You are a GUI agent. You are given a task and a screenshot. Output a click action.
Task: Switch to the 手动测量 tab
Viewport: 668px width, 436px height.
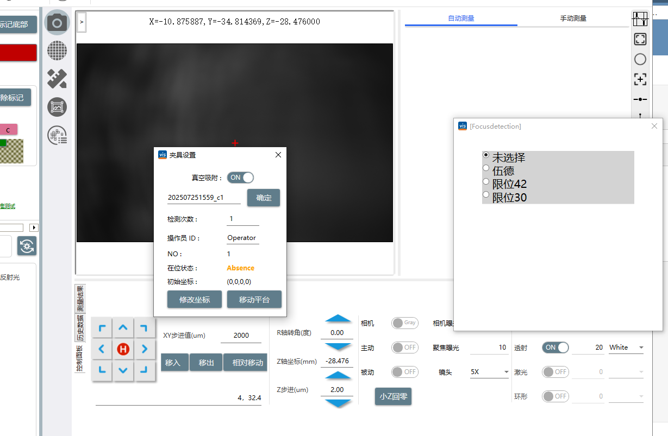(573, 18)
